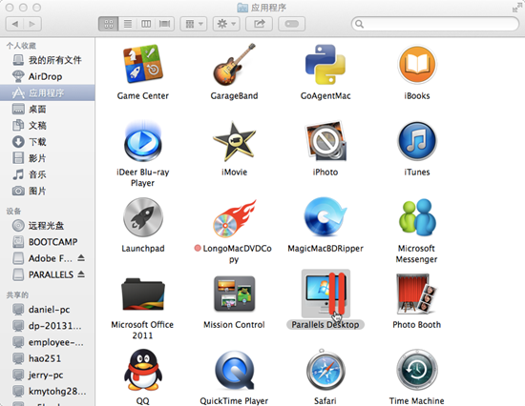The width and height of the screenshot is (525, 406).
Task: Switch to icon view
Action: (108, 24)
